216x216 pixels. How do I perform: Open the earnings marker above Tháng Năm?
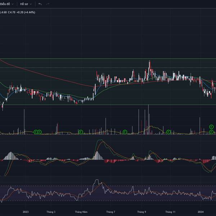[x=81, y=132]
